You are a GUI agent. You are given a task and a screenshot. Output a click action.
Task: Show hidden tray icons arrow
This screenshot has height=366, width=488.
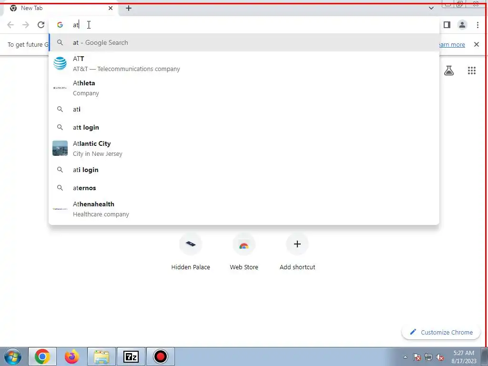click(405, 357)
